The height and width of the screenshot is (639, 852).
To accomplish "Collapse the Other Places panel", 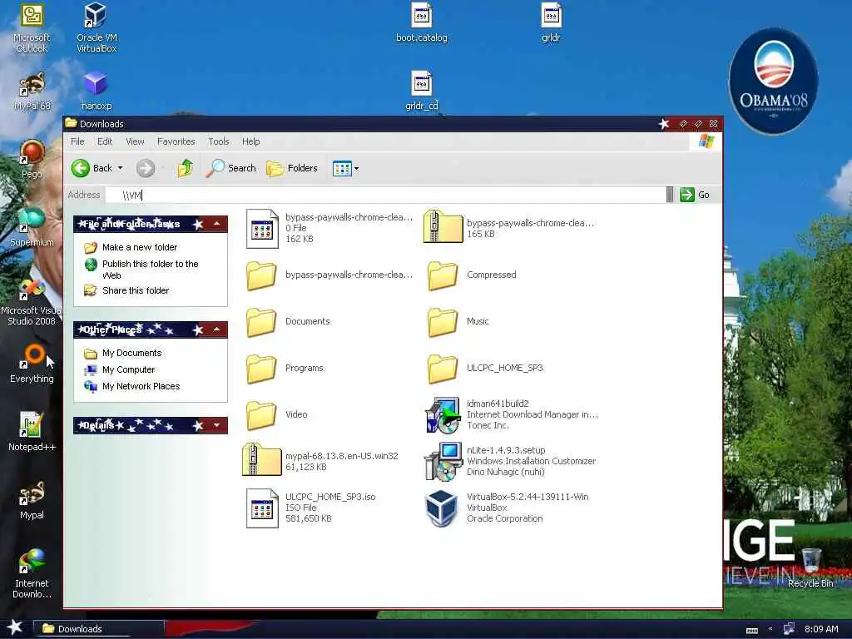I will point(217,329).
